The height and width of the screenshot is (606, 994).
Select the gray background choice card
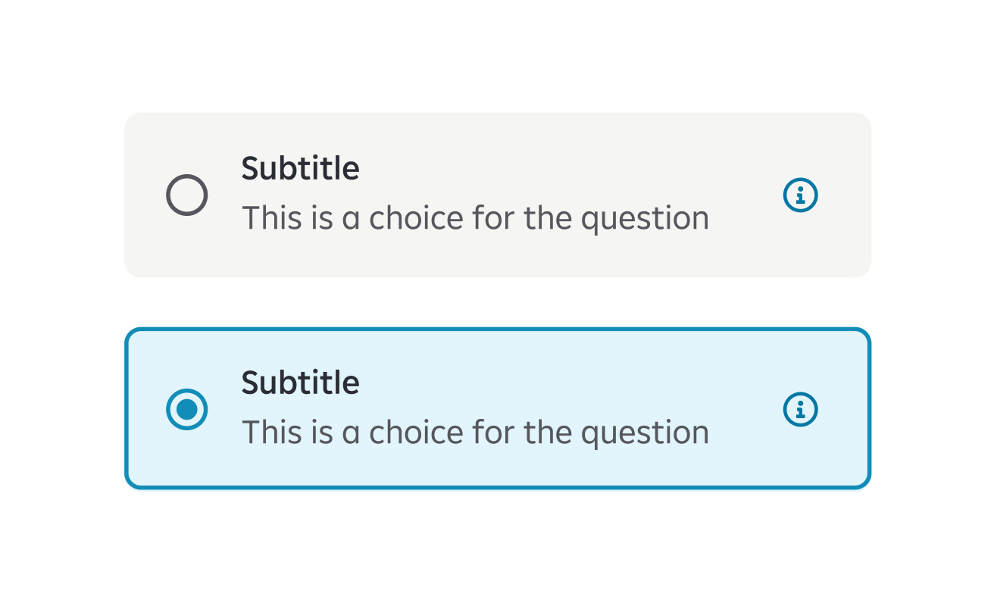pyautogui.click(x=498, y=195)
